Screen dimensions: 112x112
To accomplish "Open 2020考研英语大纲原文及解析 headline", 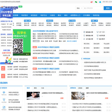I will click(x=49, y=58).
